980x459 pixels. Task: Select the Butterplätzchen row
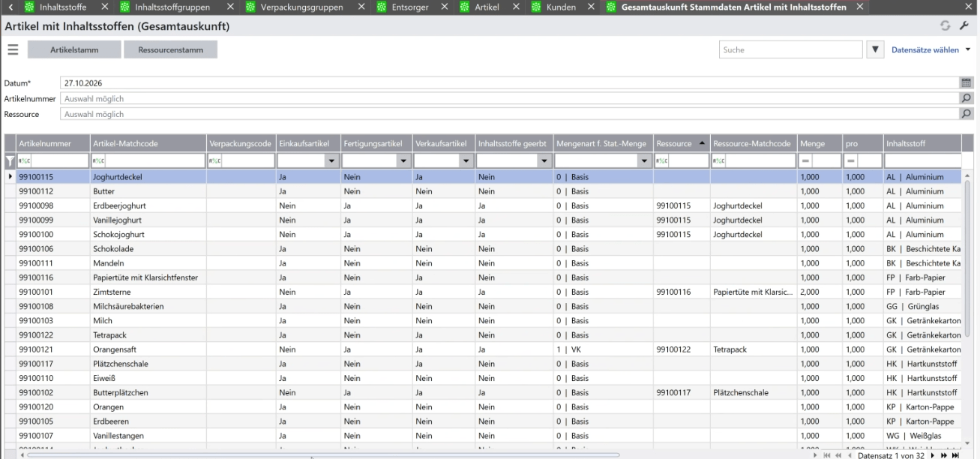[484, 392]
